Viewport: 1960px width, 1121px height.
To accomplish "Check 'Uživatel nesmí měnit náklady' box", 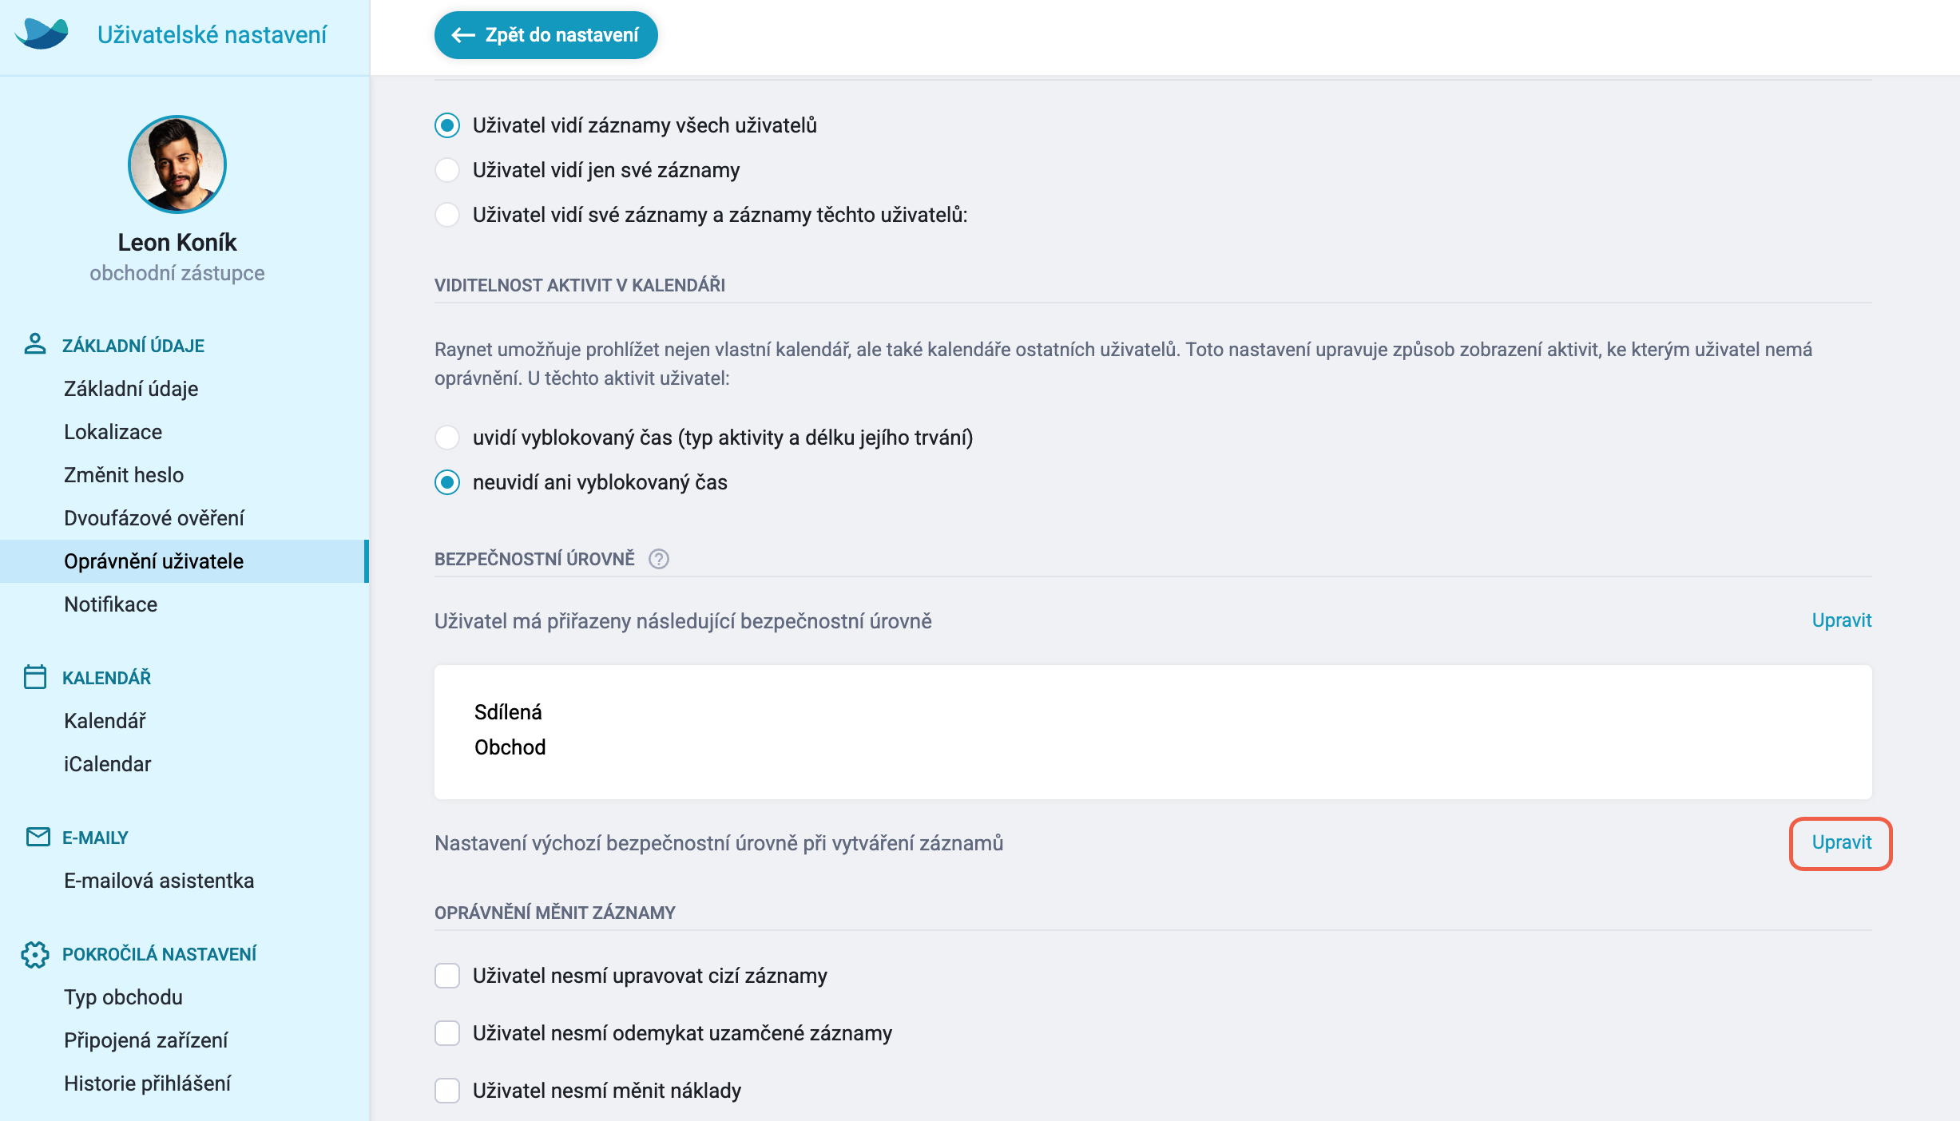I will [447, 1091].
